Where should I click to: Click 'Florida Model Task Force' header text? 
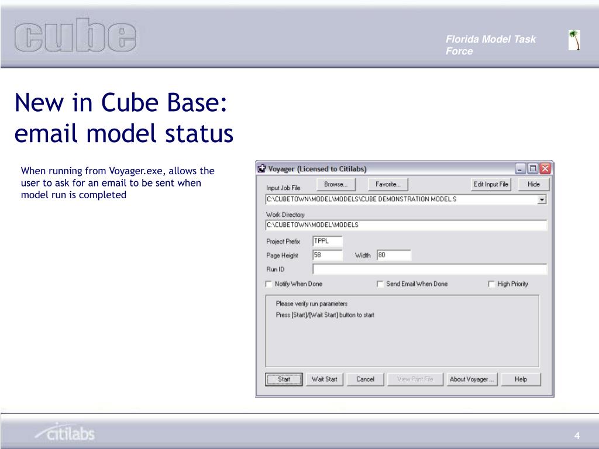(x=491, y=45)
